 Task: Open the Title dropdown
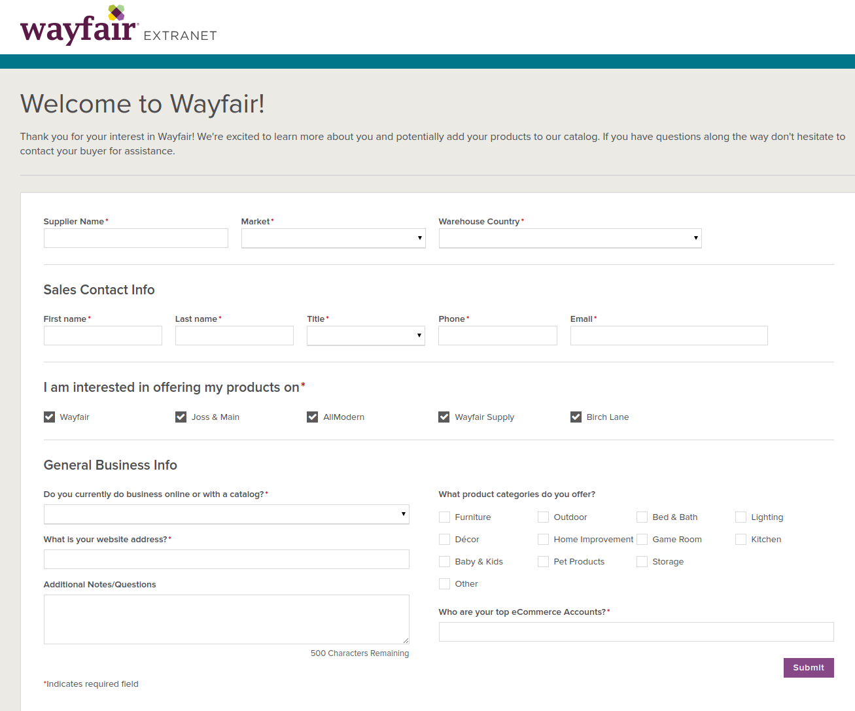point(366,336)
